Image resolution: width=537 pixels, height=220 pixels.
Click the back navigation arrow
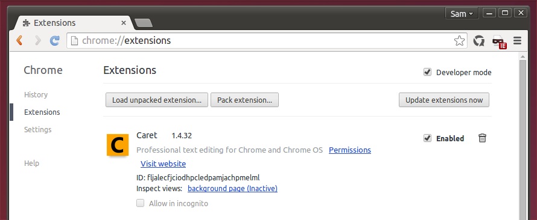[x=19, y=41]
